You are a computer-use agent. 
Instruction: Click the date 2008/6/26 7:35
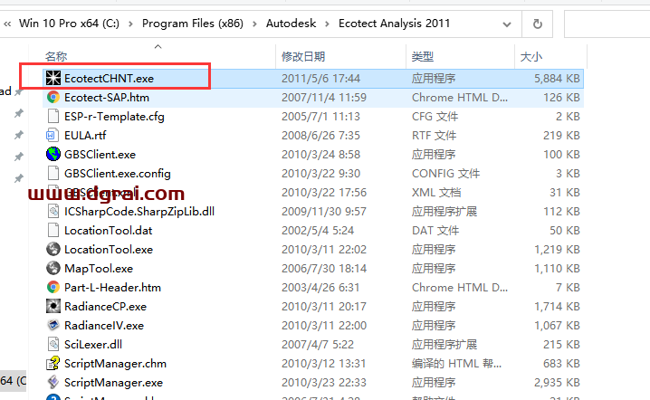click(x=320, y=136)
